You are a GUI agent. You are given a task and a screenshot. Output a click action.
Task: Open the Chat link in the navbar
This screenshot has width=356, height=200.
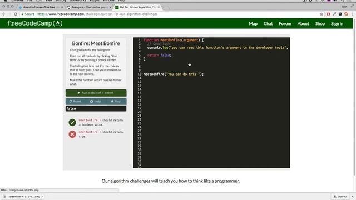click(268, 23)
